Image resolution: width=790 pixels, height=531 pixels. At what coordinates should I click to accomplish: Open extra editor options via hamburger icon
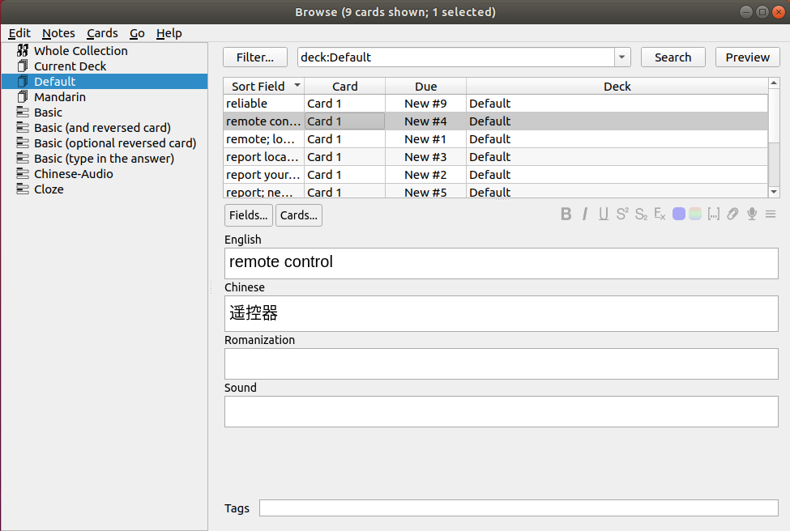point(770,214)
